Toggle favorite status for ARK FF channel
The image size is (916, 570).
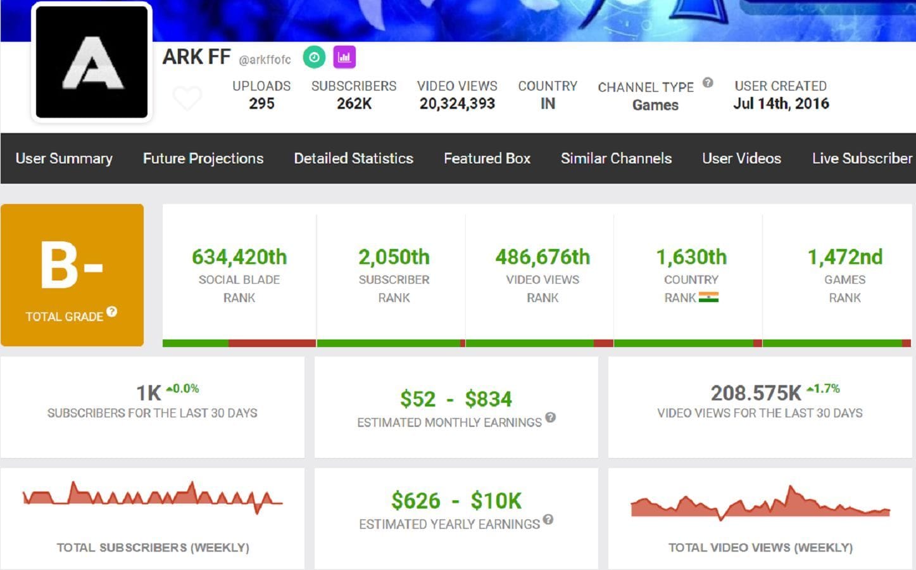(x=187, y=98)
